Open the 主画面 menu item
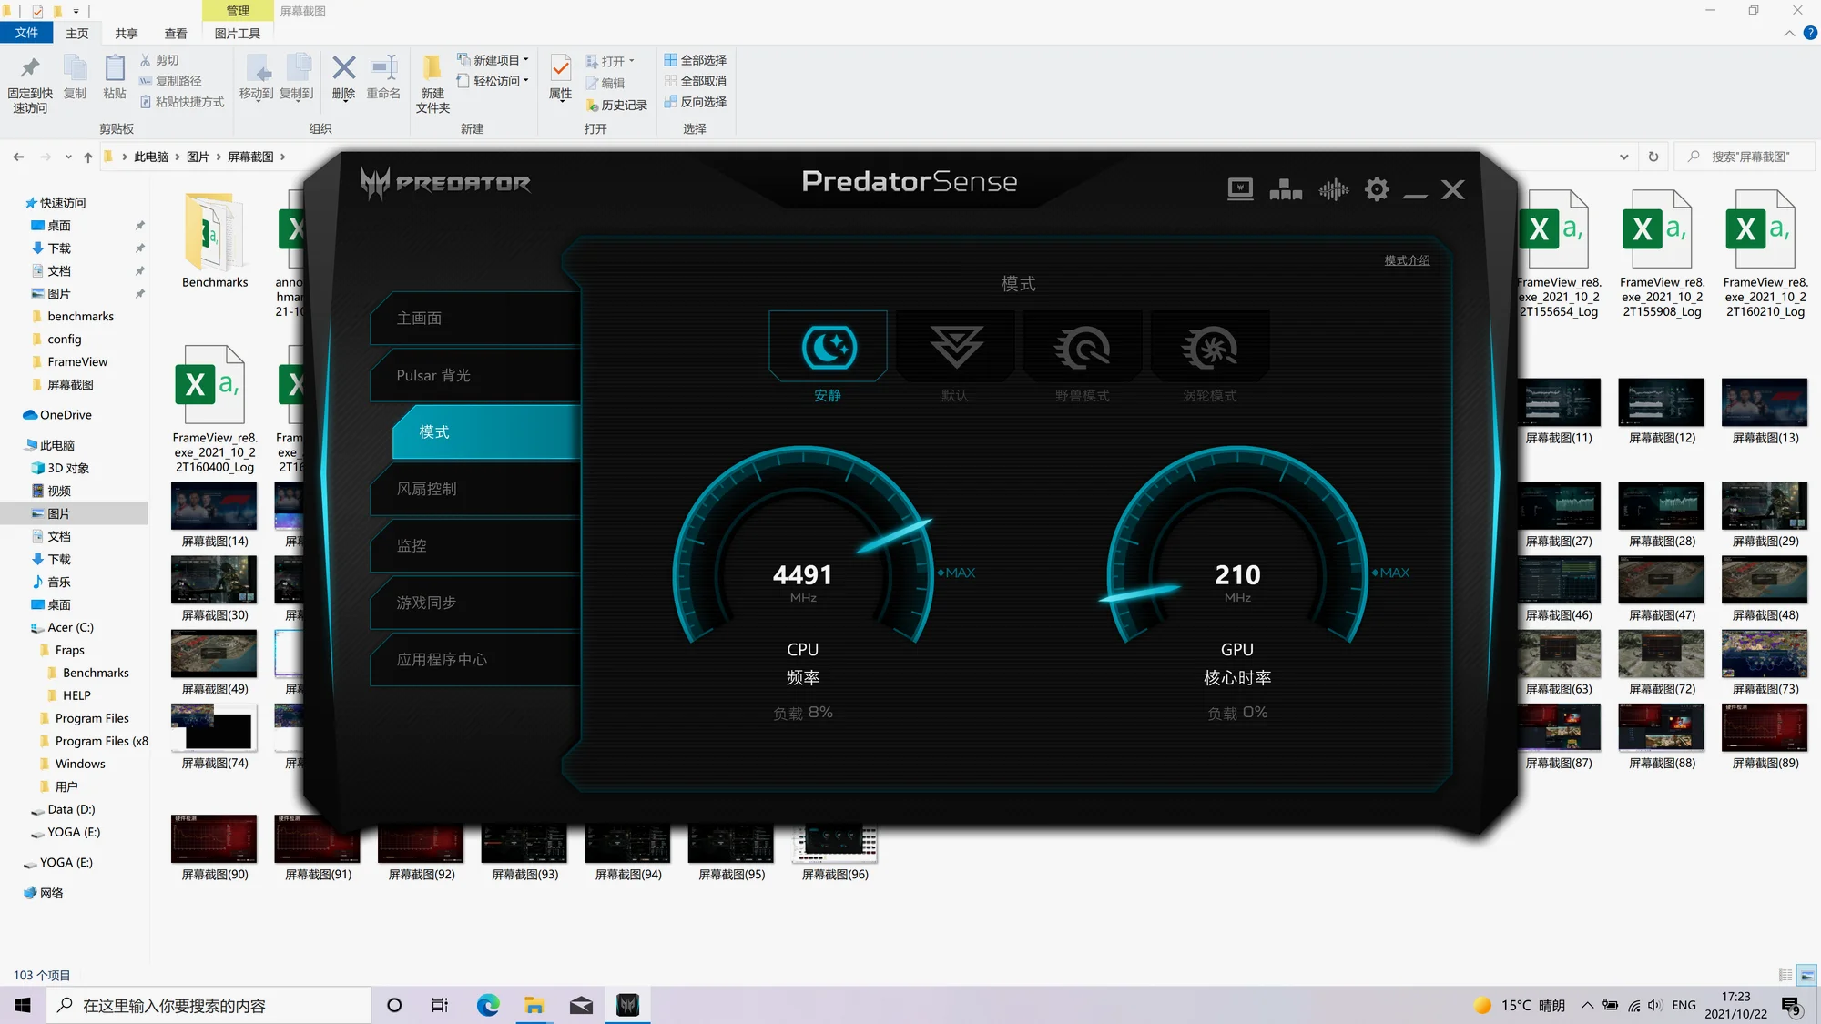Screen dimensions: 1821x1024 click(475, 319)
